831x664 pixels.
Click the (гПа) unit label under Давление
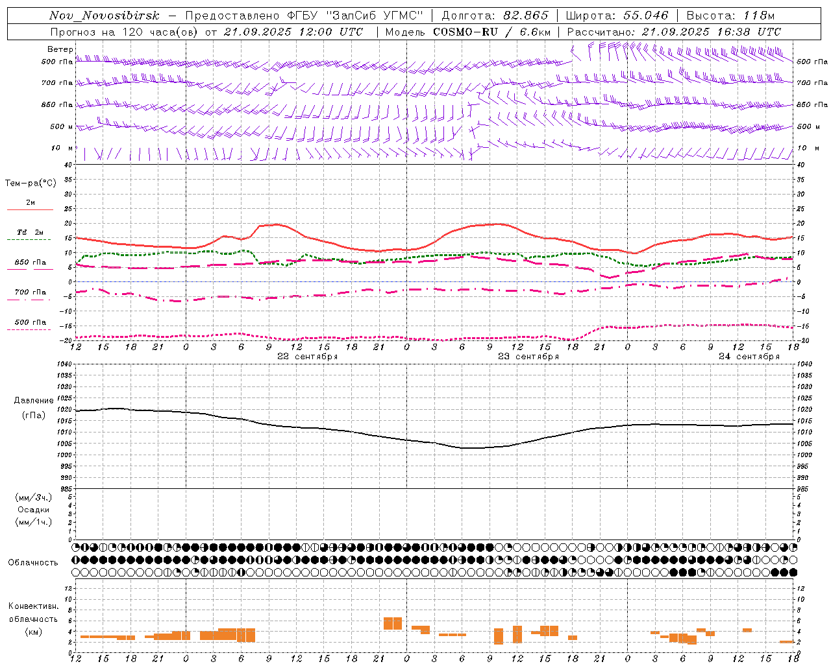pos(33,415)
